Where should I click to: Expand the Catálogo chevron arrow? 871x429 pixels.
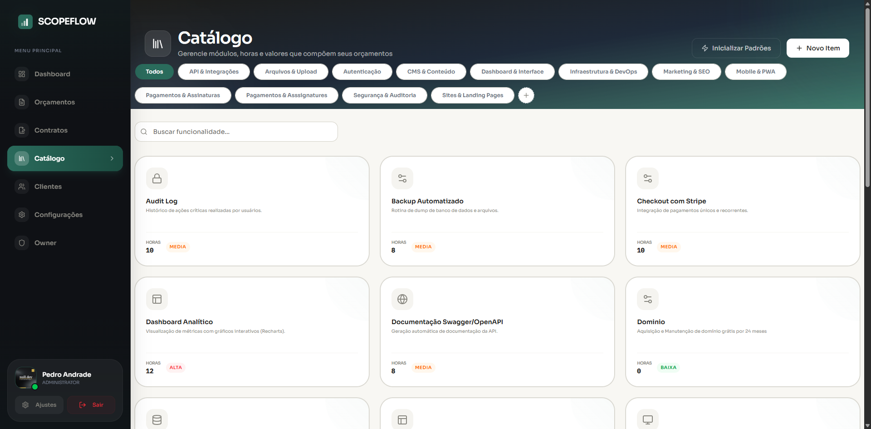[112, 158]
